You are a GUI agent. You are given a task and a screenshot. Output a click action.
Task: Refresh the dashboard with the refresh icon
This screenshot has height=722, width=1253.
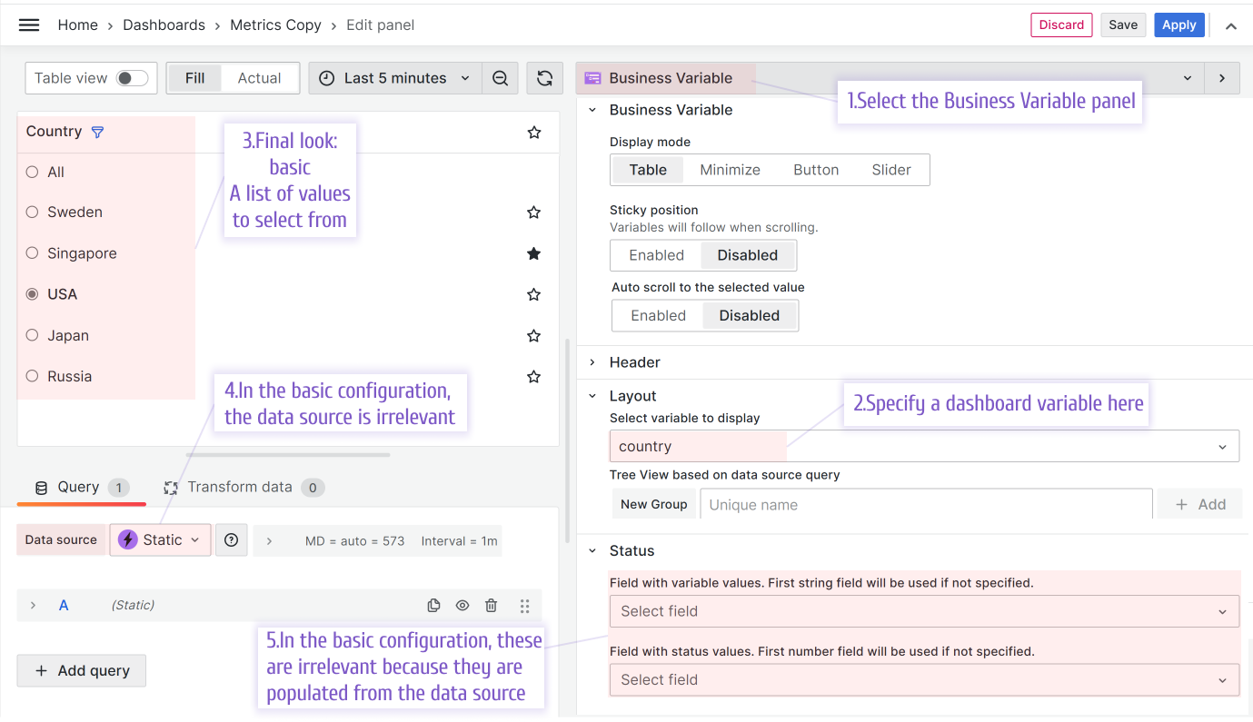click(544, 78)
